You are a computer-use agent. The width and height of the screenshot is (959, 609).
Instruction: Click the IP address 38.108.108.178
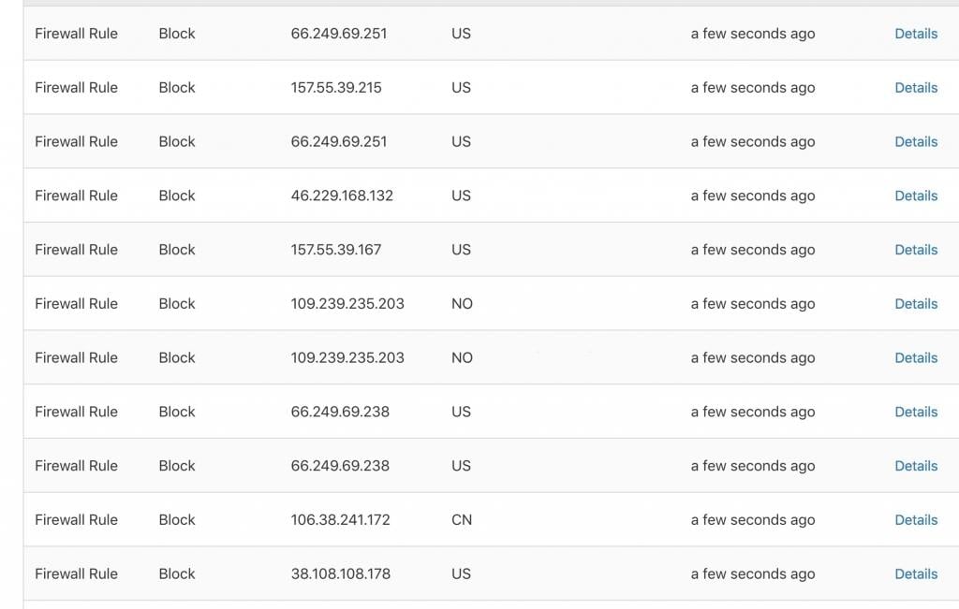pyautogui.click(x=340, y=573)
